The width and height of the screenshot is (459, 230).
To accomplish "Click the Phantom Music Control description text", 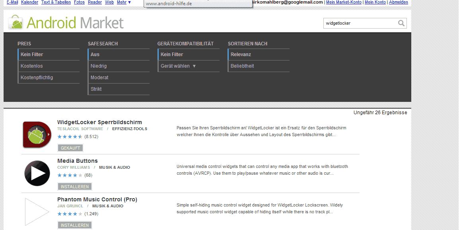I will (x=260, y=209).
